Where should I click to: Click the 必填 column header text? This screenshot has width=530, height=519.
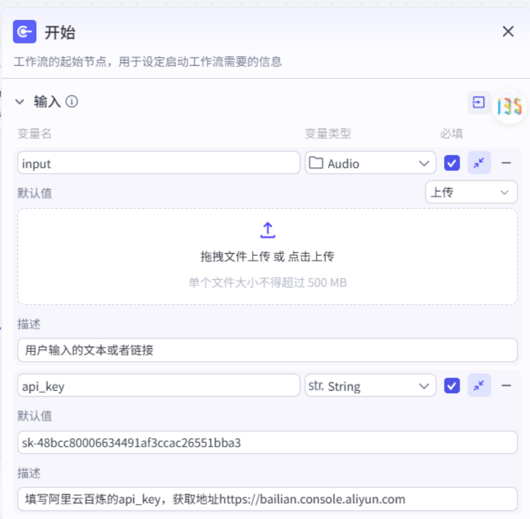pyautogui.click(x=451, y=134)
